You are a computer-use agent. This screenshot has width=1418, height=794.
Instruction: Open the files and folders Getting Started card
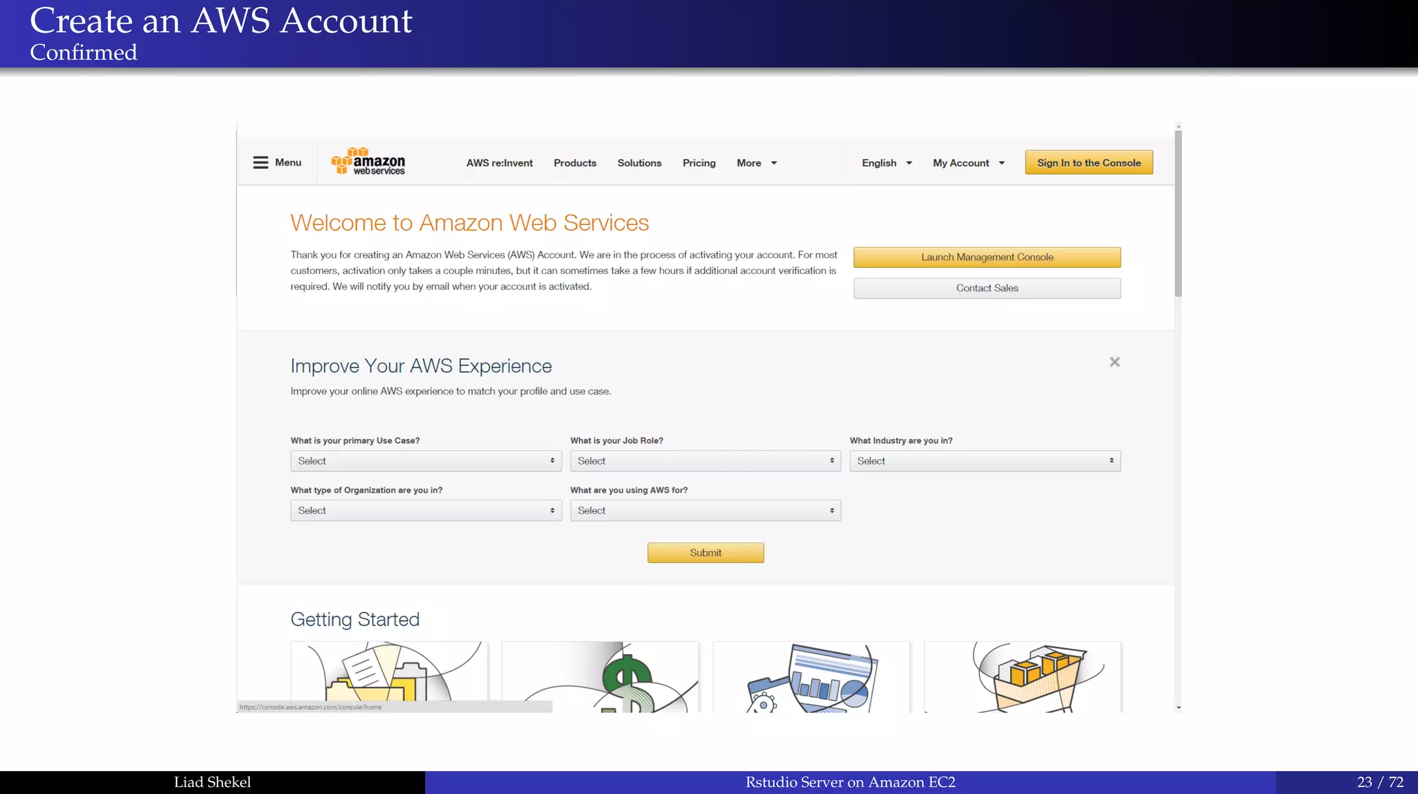(x=389, y=676)
